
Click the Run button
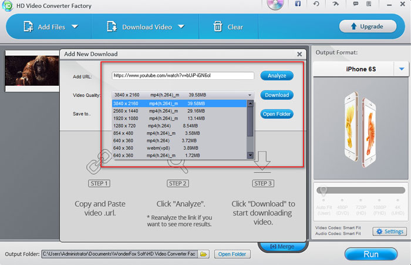pyautogui.click(x=371, y=254)
